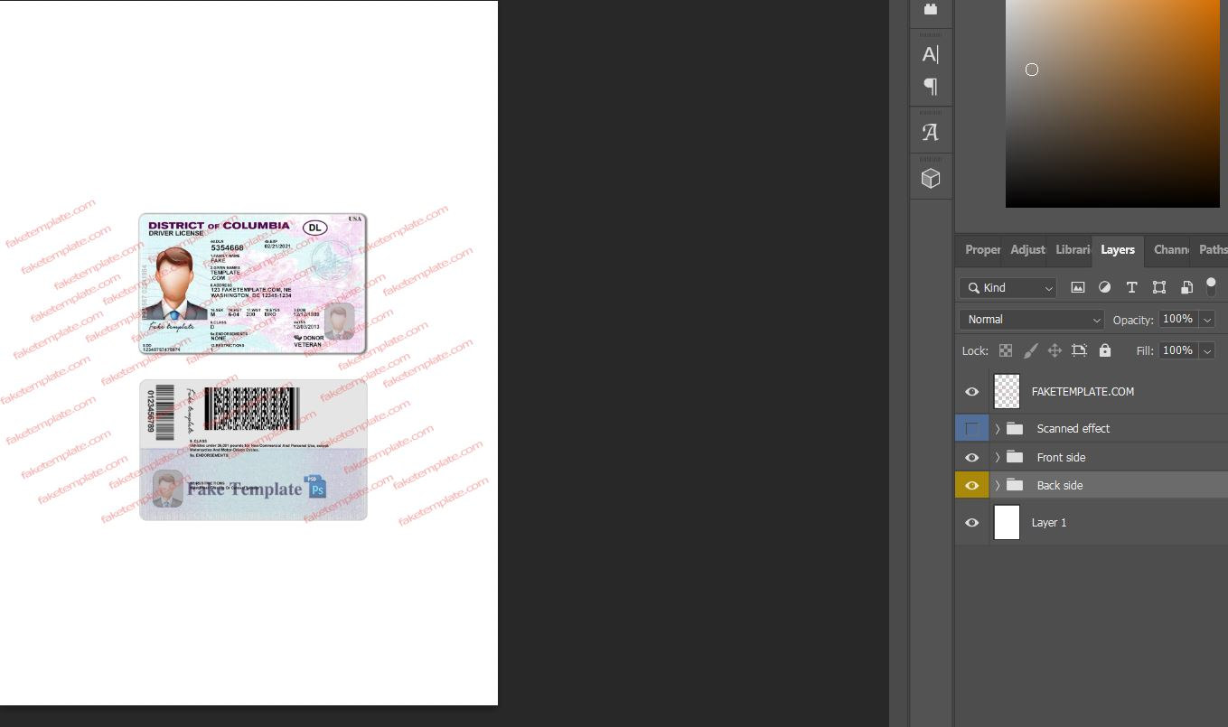This screenshot has width=1228, height=727.
Task: Filter for type layers
Action: tap(1131, 287)
